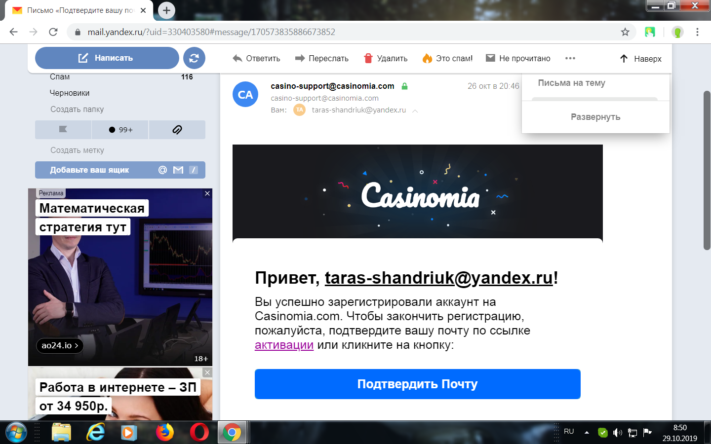The width and height of the screenshot is (711, 444).
Task: Click the volume speaker tray icon
Action: 617,433
